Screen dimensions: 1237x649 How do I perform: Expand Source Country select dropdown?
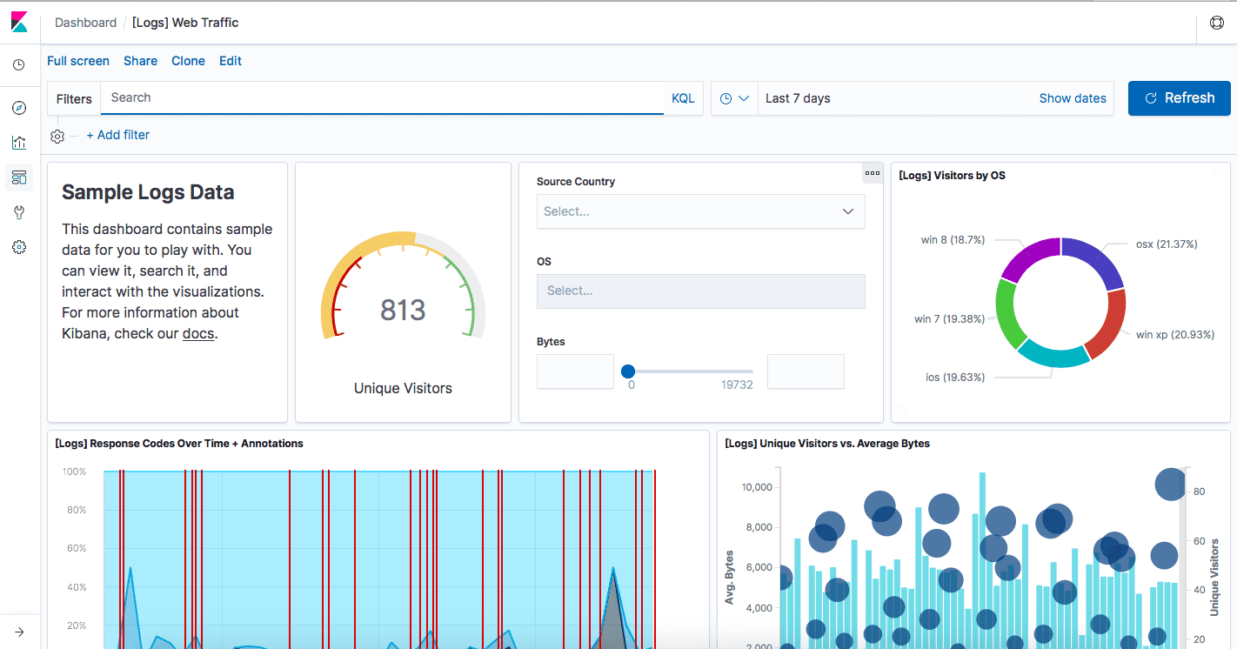(700, 211)
